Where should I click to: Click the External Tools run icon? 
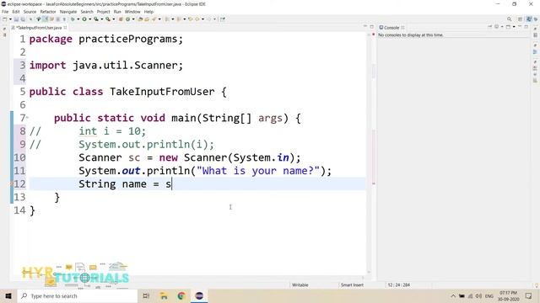pyautogui.click(x=108, y=19)
